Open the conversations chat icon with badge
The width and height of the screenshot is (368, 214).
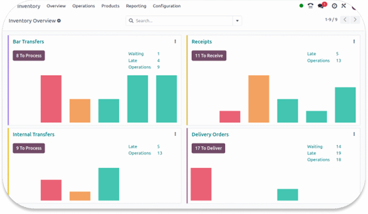pyautogui.click(x=321, y=6)
